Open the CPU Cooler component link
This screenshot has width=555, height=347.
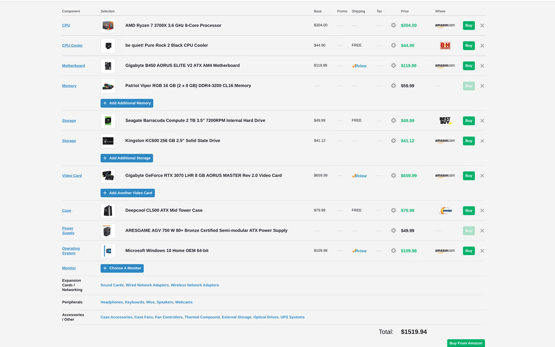(72, 46)
